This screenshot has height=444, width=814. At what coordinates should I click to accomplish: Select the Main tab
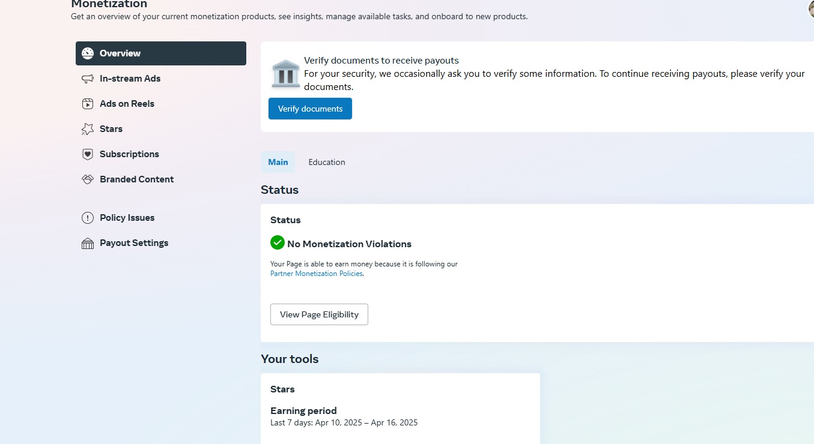(278, 162)
